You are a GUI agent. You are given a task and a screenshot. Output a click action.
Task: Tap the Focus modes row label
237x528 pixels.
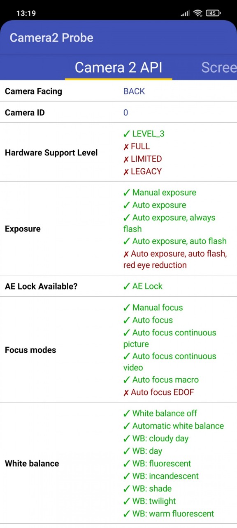coord(30,350)
